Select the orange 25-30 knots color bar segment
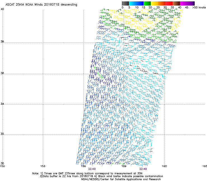The width and height of the screenshot is (207, 181). (162, 3)
